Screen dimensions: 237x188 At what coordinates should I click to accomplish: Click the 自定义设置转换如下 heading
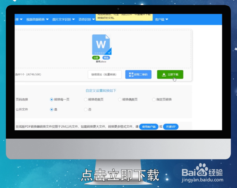click(x=101, y=90)
